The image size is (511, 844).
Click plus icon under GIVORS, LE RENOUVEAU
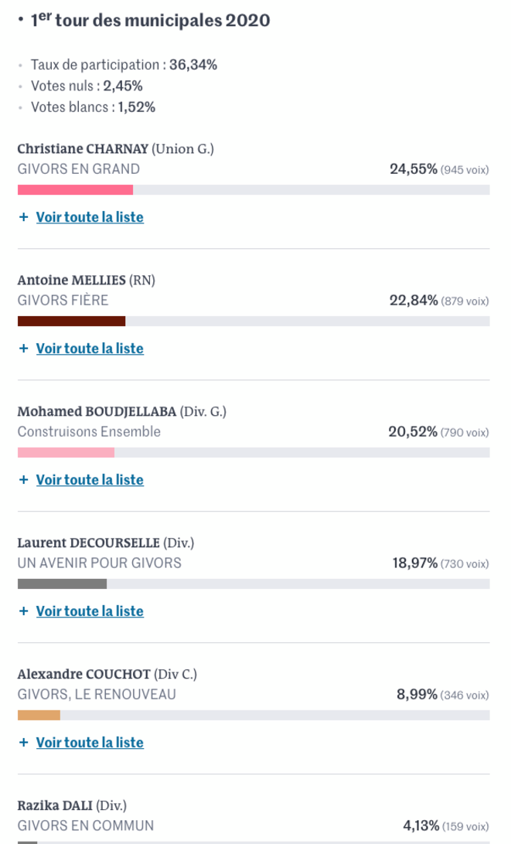[23, 742]
